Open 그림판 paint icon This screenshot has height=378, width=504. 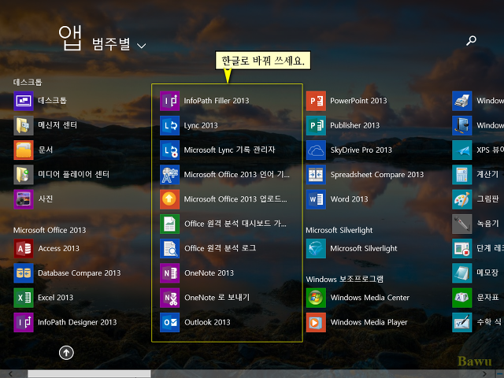462,199
